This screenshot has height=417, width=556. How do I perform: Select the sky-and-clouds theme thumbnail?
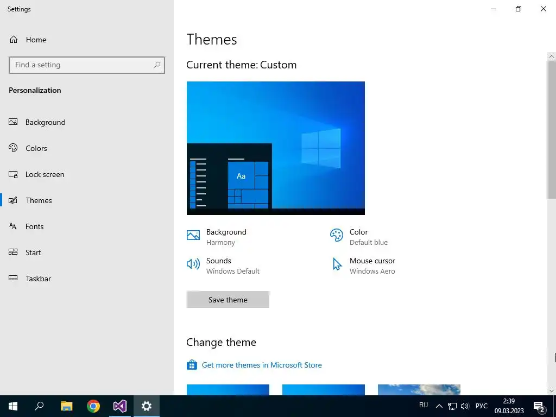(x=419, y=390)
